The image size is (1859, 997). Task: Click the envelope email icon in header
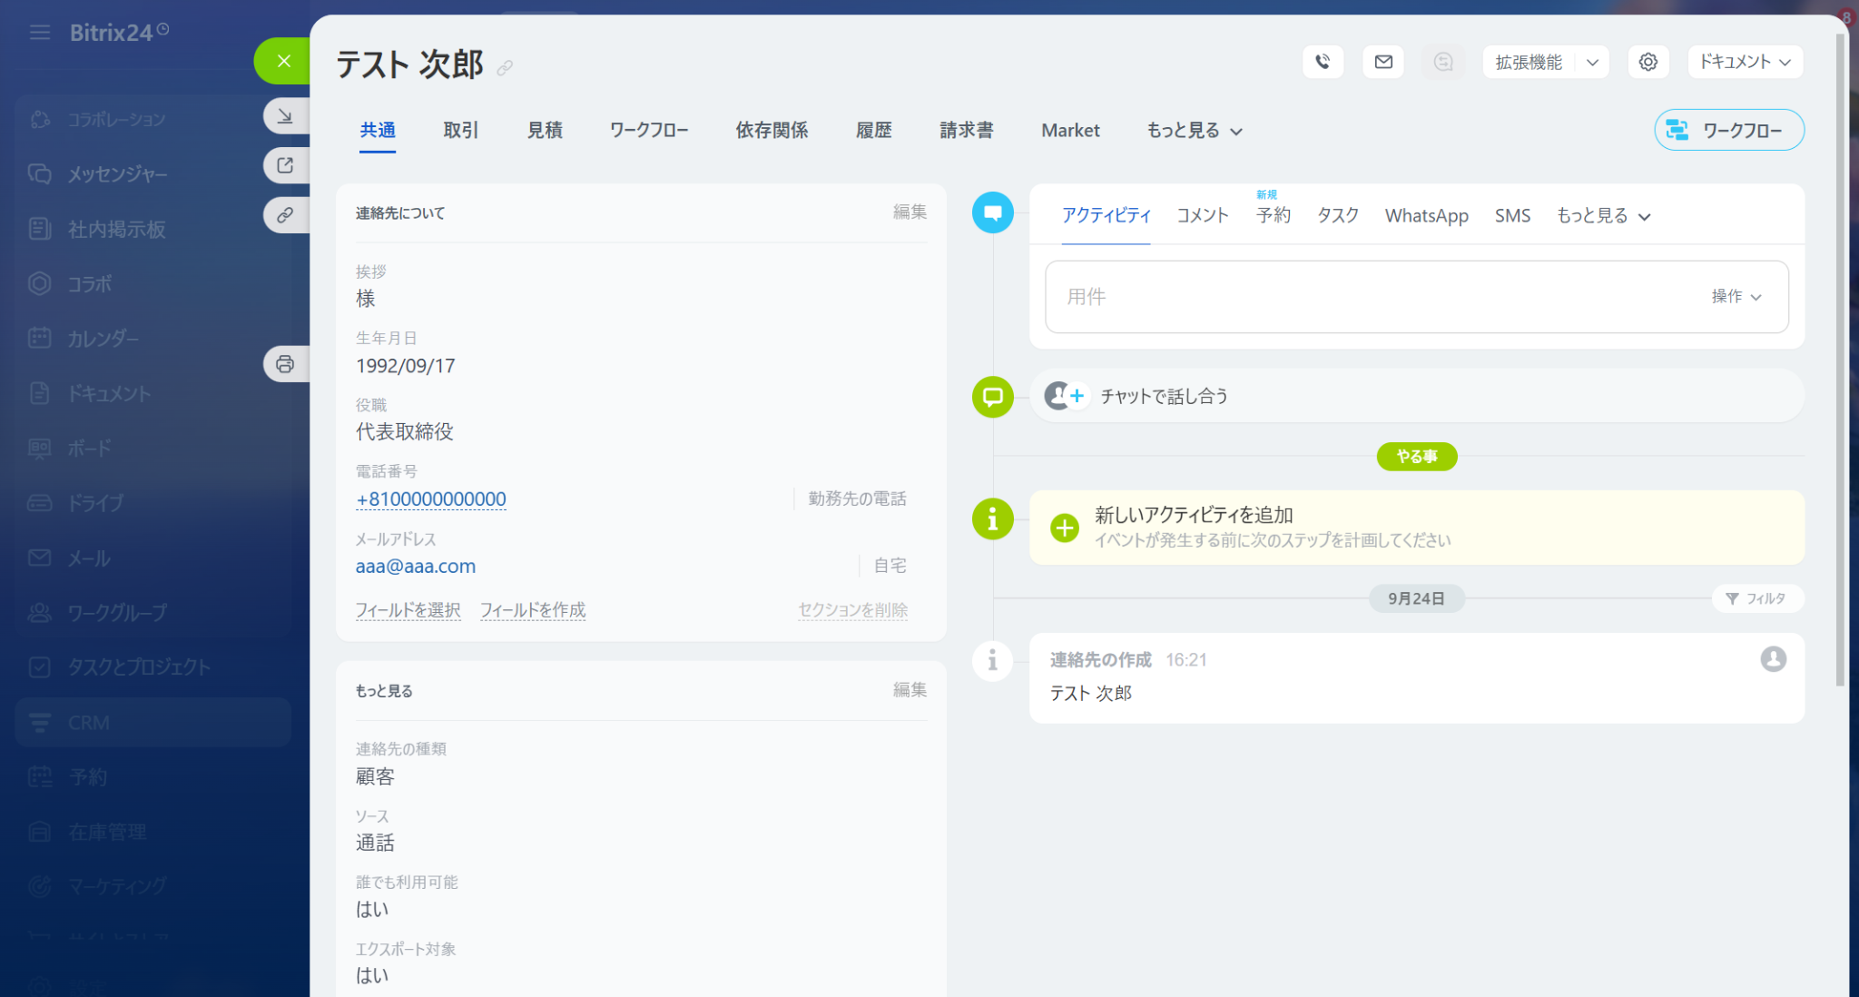tap(1382, 62)
